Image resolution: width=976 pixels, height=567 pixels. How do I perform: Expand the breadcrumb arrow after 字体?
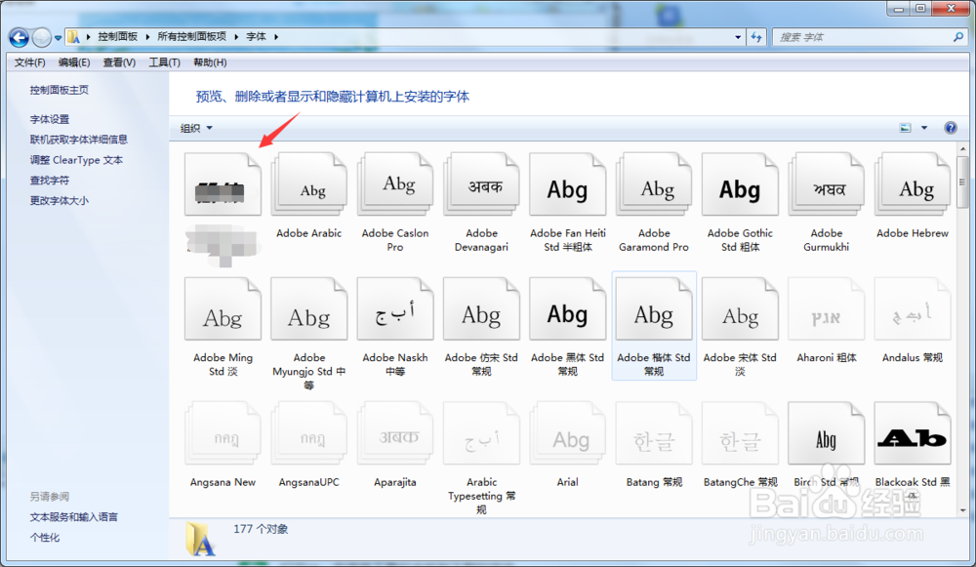pyautogui.click(x=276, y=37)
